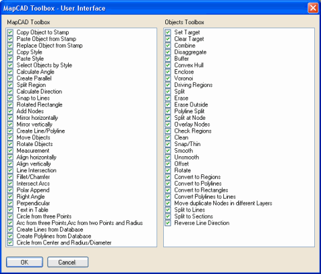Uncheck the Move Objects checkbox

pos(10,137)
